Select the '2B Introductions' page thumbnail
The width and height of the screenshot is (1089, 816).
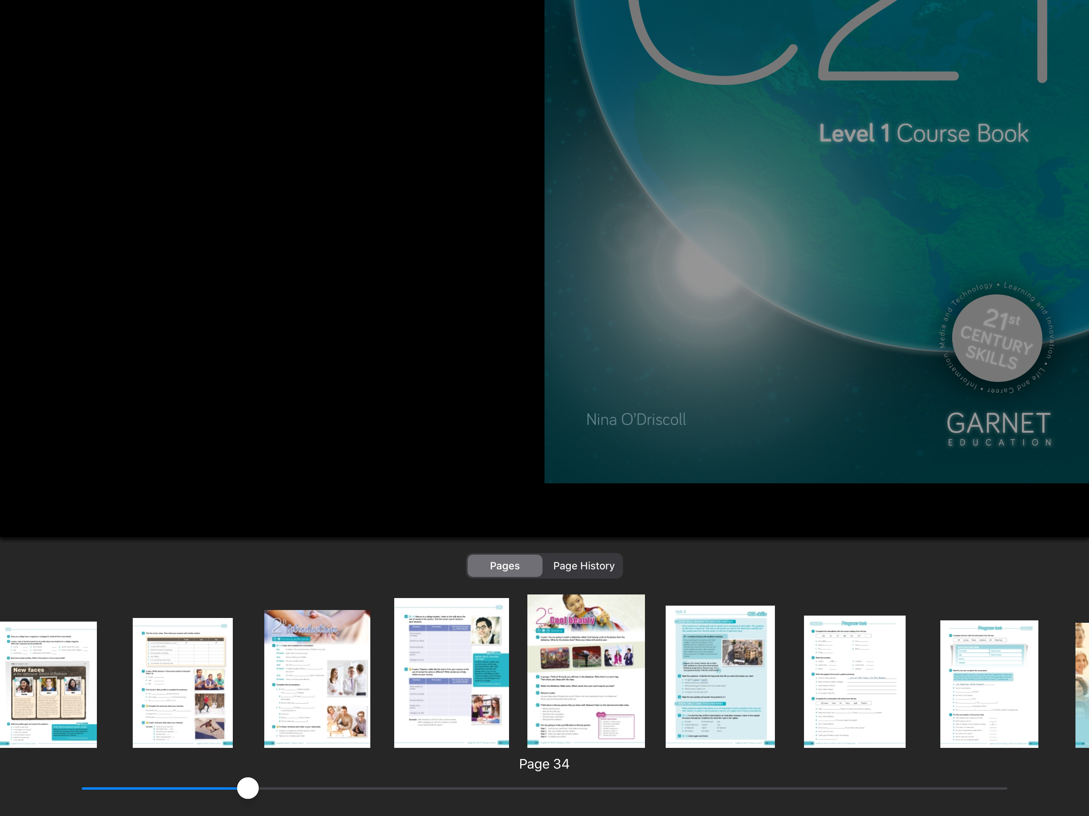317,679
